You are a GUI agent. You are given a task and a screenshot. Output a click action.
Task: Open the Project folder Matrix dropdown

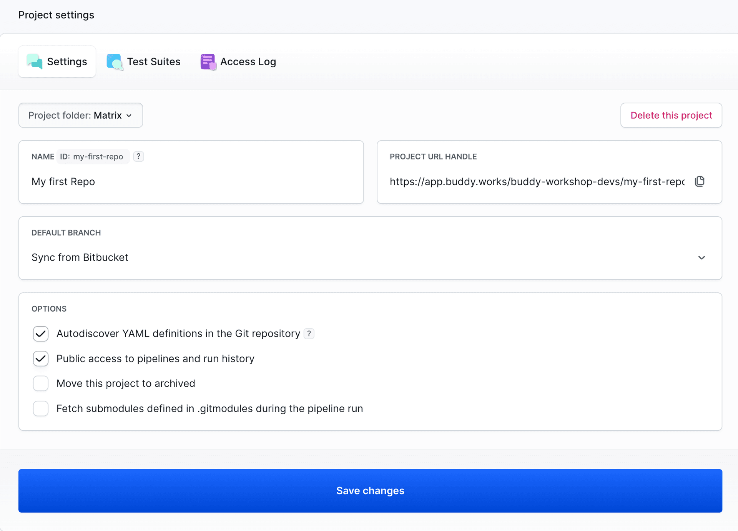click(80, 115)
